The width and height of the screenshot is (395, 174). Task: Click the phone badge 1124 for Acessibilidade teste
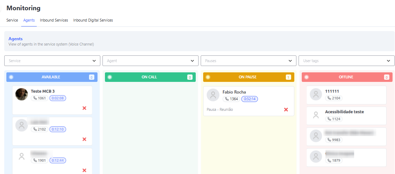tap(334, 119)
